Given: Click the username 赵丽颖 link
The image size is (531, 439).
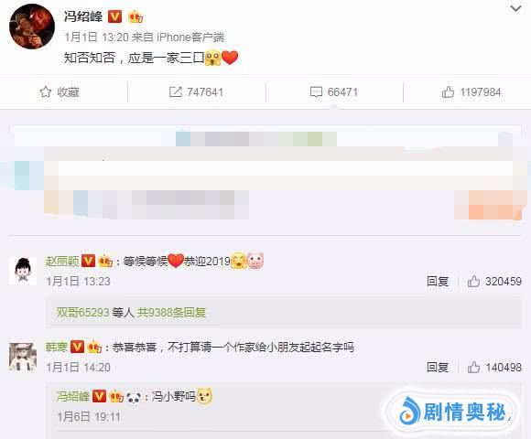Looking at the screenshot, I should 62,261.
